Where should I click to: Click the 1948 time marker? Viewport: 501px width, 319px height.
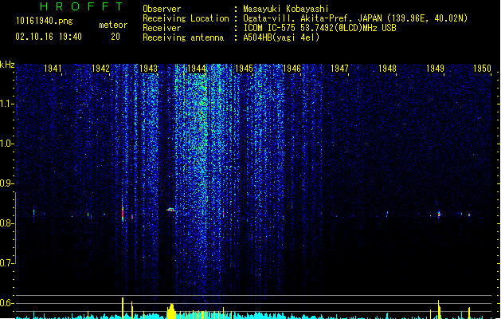[387, 69]
